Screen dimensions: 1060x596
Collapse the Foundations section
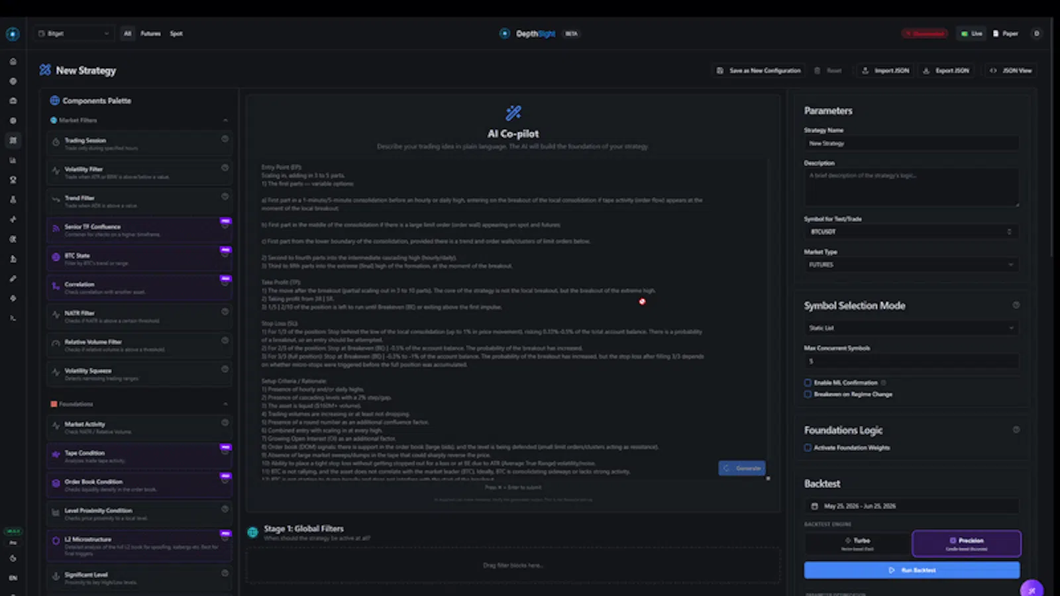(225, 404)
